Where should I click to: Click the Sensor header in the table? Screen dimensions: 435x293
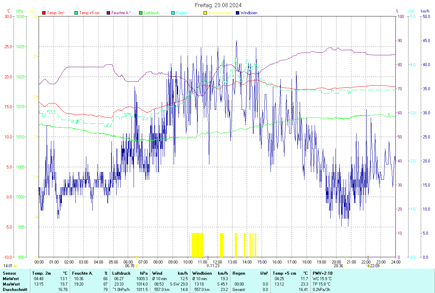coord(9,273)
